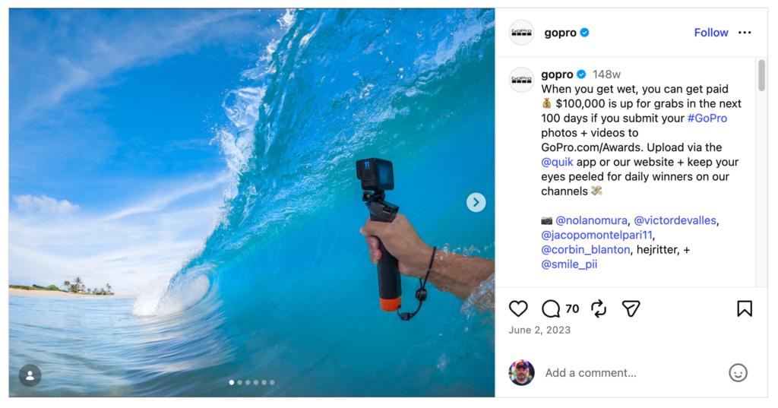Open the emoji picker in comment box
The image size is (778, 408).
pyautogui.click(x=738, y=373)
